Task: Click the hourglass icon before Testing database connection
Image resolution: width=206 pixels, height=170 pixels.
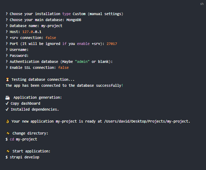Action: [x=7, y=79]
